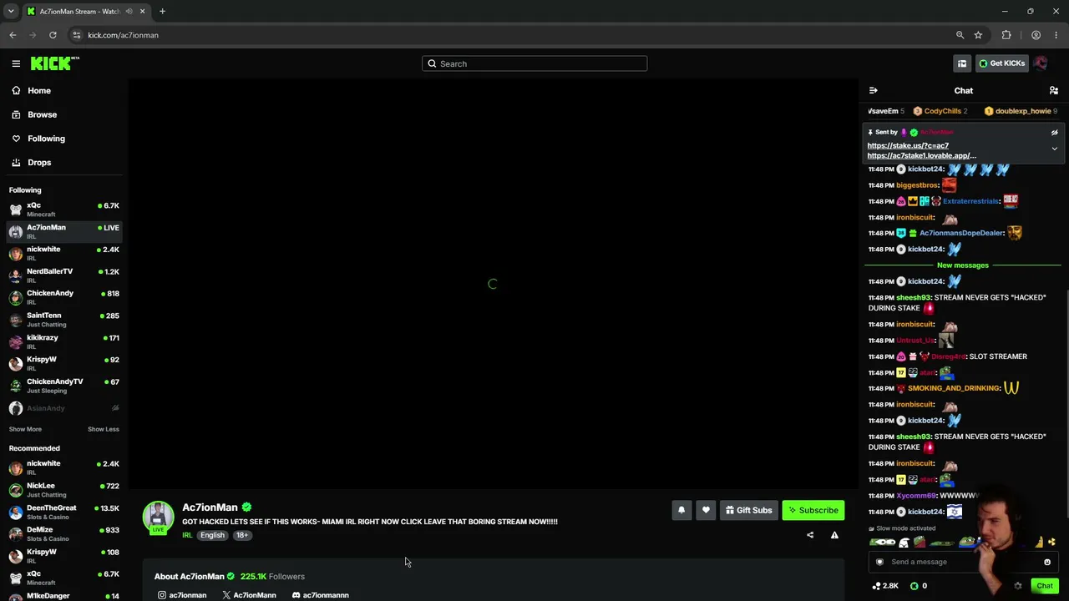Screen dimensions: 1069x601
Task: Open chat settings gear
Action: [1018, 586]
